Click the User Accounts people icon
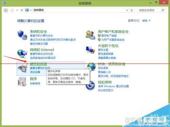The image size is (170, 127). pyautogui.click(x=90, y=35)
